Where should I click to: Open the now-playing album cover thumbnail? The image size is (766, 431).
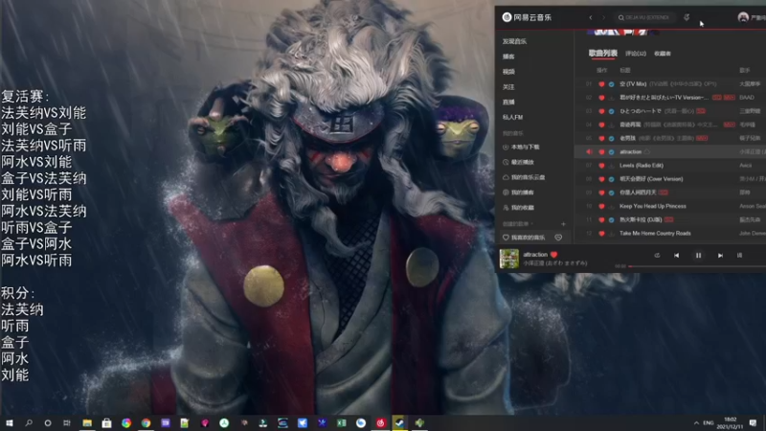pyautogui.click(x=509, y=259)
